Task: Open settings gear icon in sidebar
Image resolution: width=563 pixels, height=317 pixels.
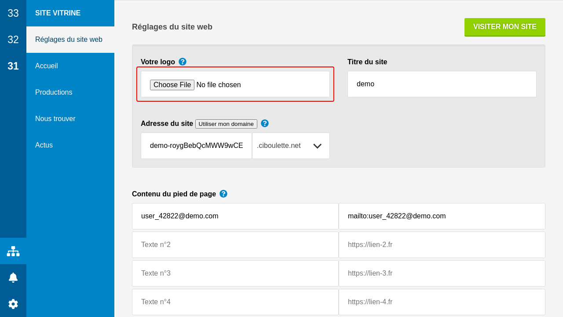Action: (x=13, y=304)
